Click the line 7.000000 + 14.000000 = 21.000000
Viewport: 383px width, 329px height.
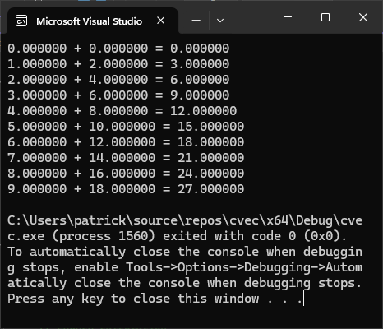[x=126, y=158]
